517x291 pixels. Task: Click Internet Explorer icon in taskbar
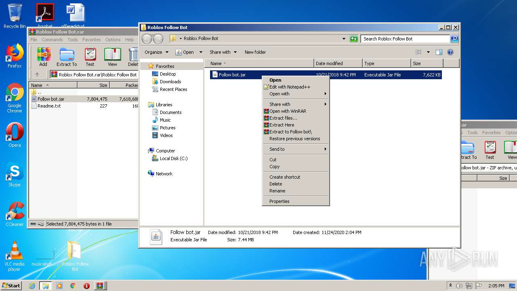click(32, 286)
